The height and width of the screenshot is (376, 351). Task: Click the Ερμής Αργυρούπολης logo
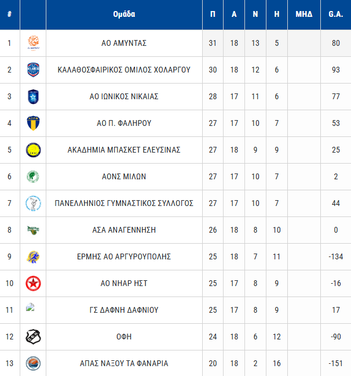[33, 256]
